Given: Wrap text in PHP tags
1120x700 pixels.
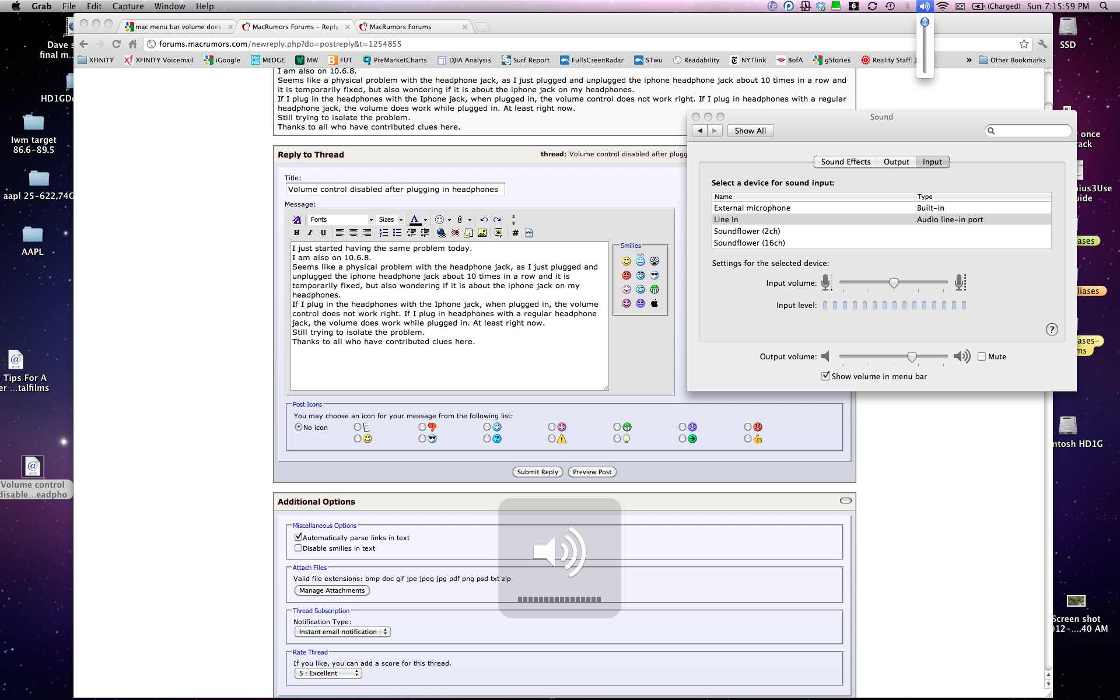Looking at the screenshot, I should point(529,233).
